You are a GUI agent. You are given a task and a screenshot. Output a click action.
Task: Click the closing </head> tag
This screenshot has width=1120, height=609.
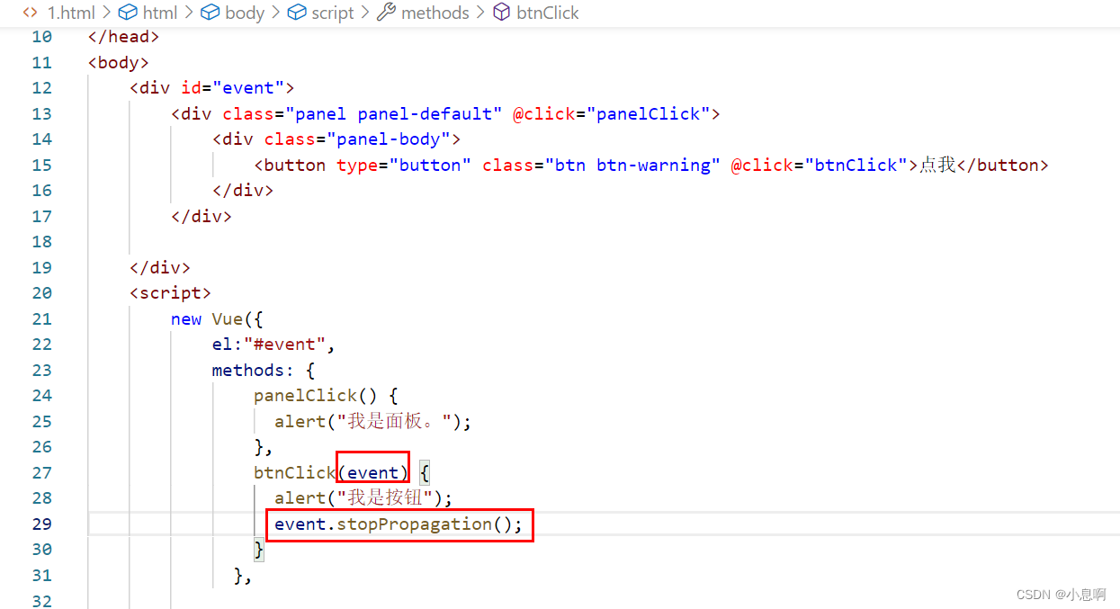click(124, 37)
